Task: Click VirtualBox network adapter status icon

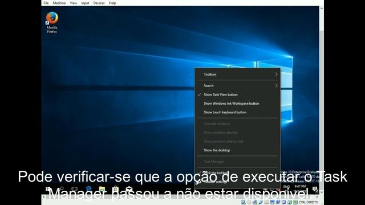Action: (x=255, y=202)
